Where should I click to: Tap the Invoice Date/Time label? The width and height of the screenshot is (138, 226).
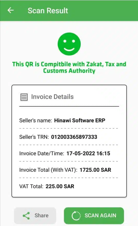click(x=42, y=153)
